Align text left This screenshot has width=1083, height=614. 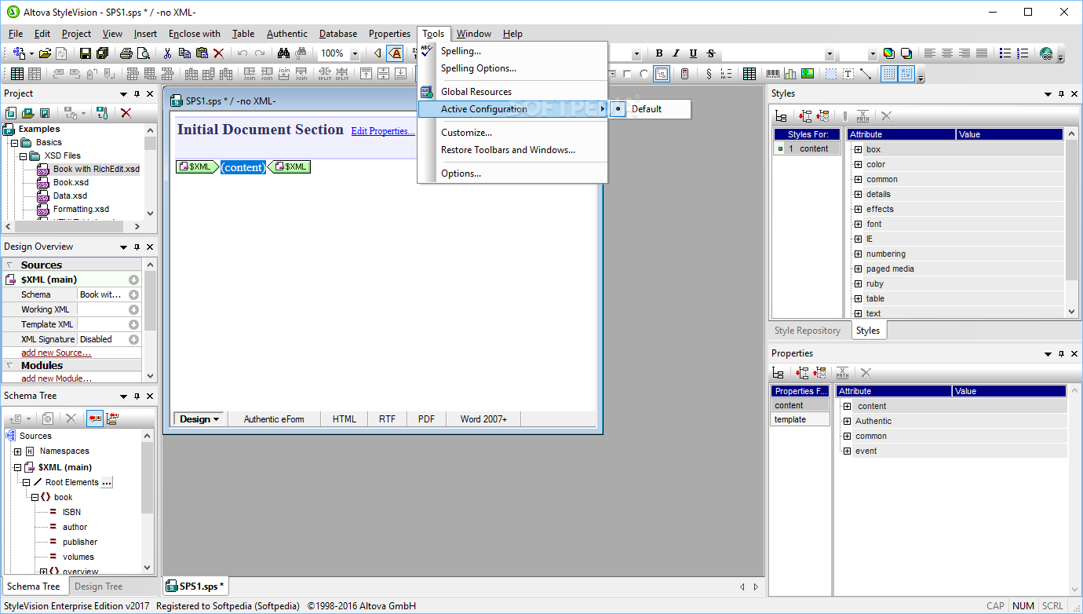[930, 53]
